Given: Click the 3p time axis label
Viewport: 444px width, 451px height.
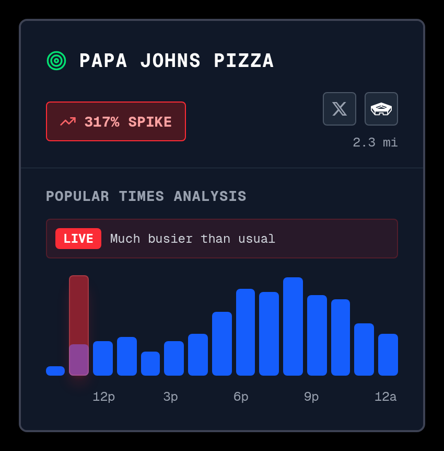Looking at the screenshot, I should click(x=170, y=397).
